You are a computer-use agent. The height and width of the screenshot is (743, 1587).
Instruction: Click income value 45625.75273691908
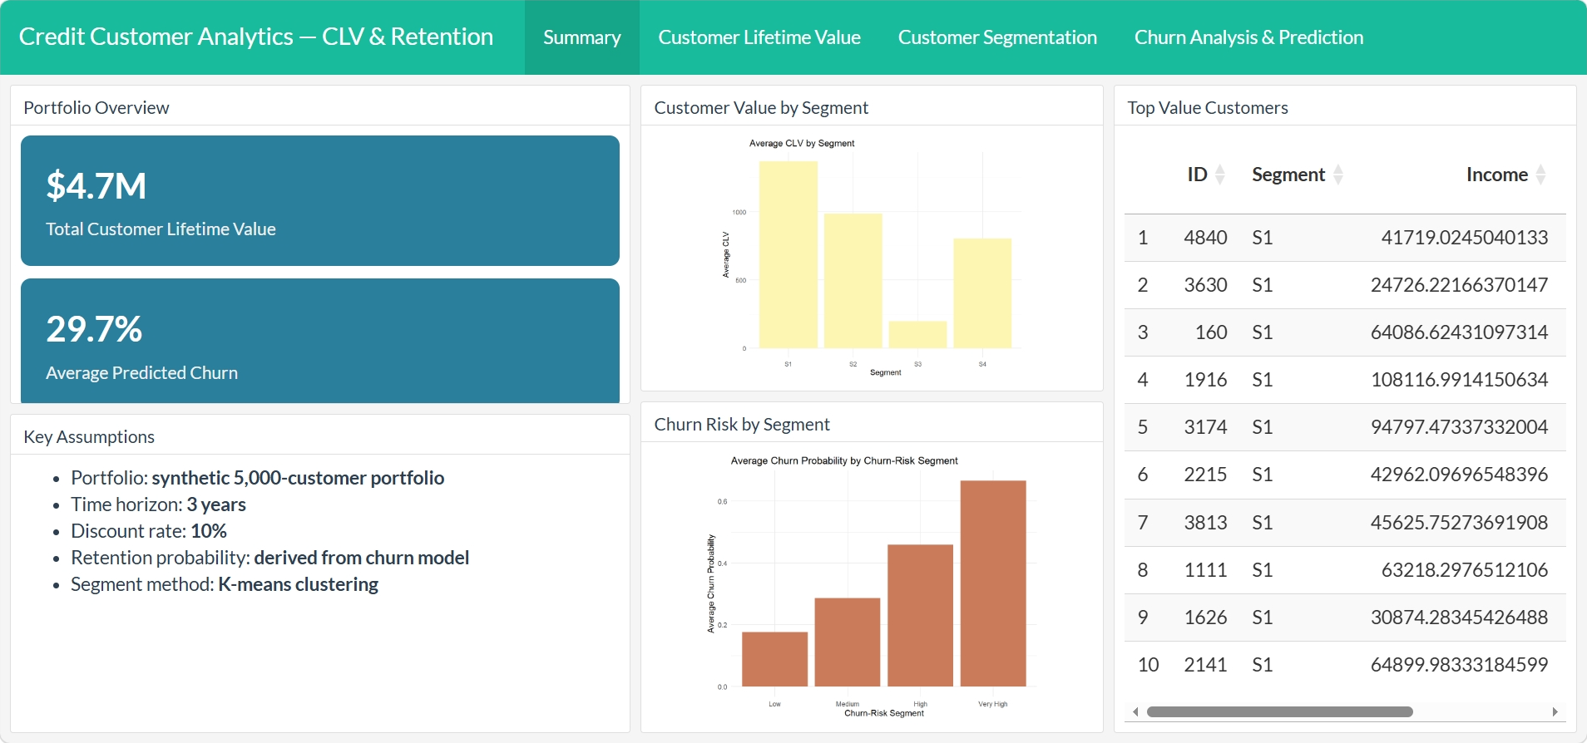click(1460, 523)
